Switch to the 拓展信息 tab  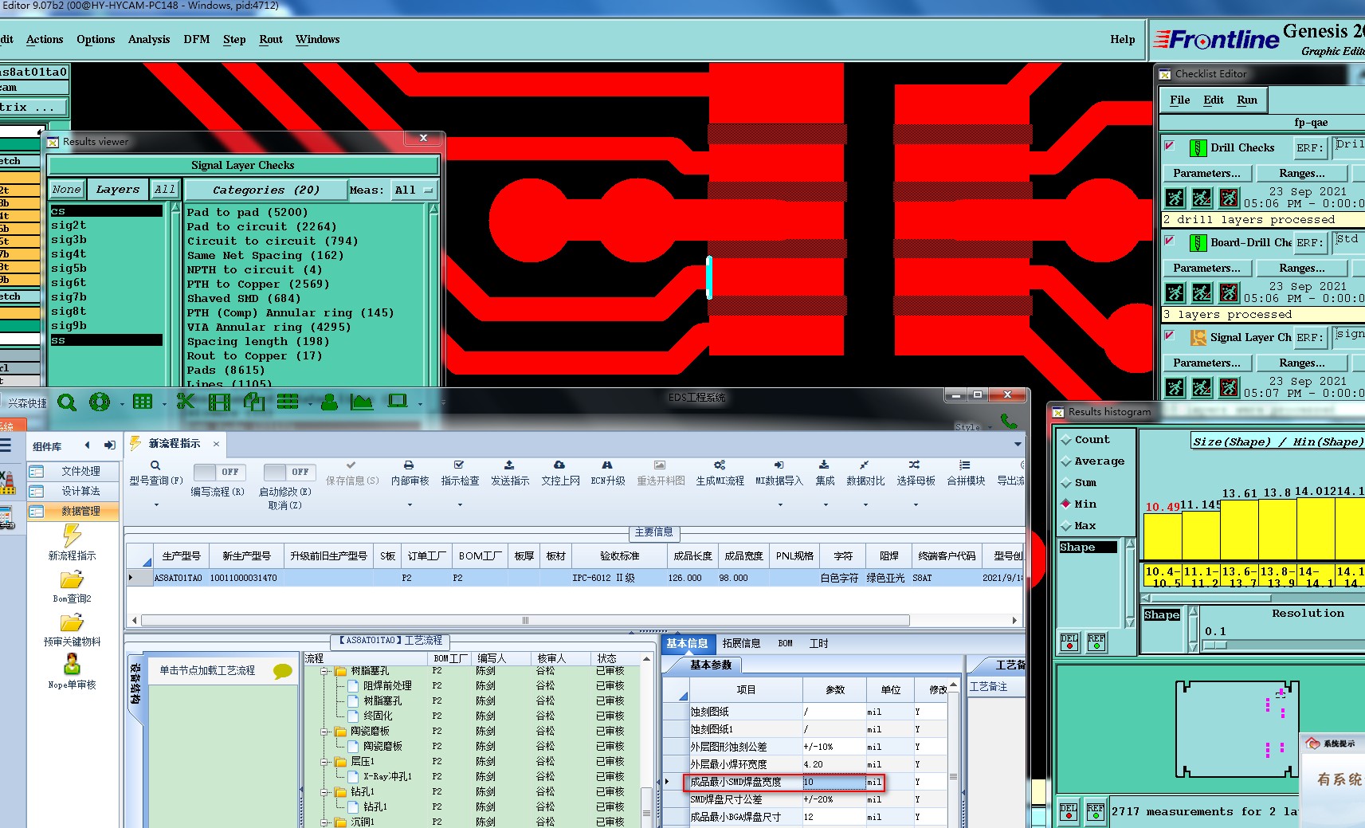point(741,644)
